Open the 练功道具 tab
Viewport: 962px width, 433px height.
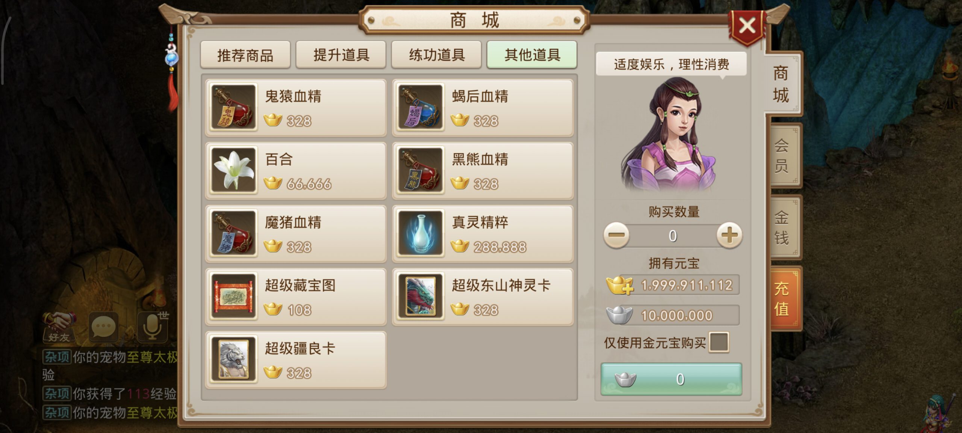436,55
